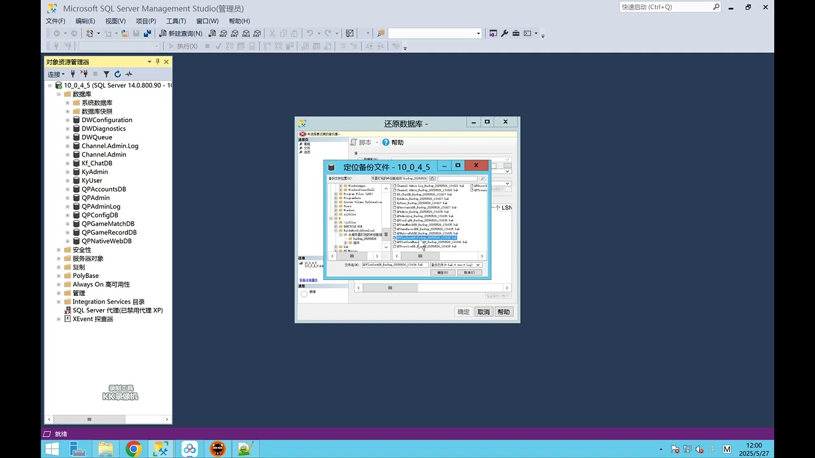The image size is (815, 458).
Task: Select the backup_20250526 folder in tree
Action: 364,239
